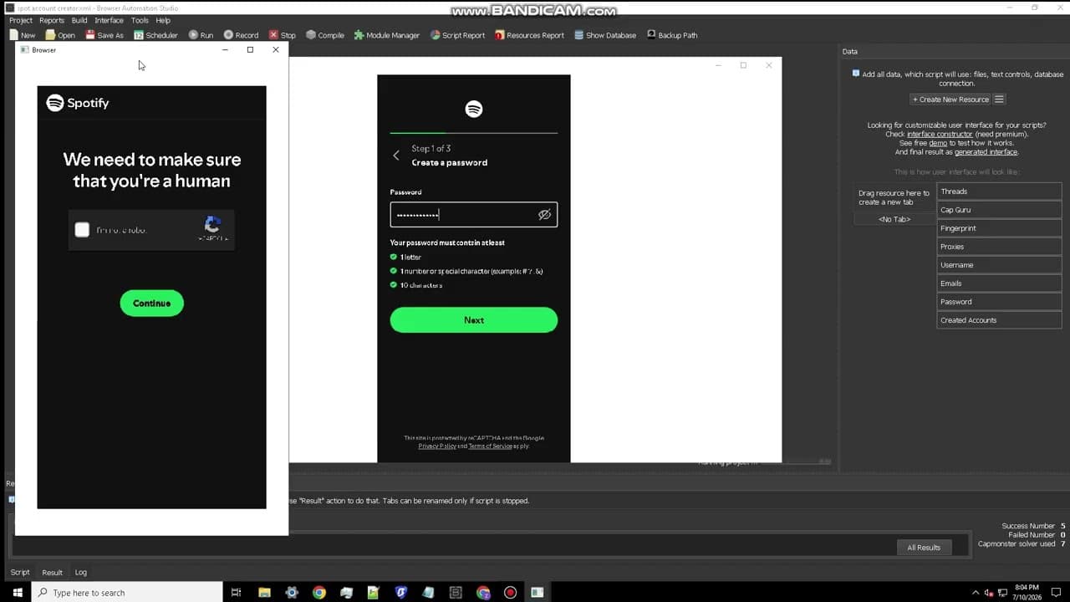The width and height of the screenshot is (1070, 602).
Task: Select the Proxies resource
Action: point(999,247)
